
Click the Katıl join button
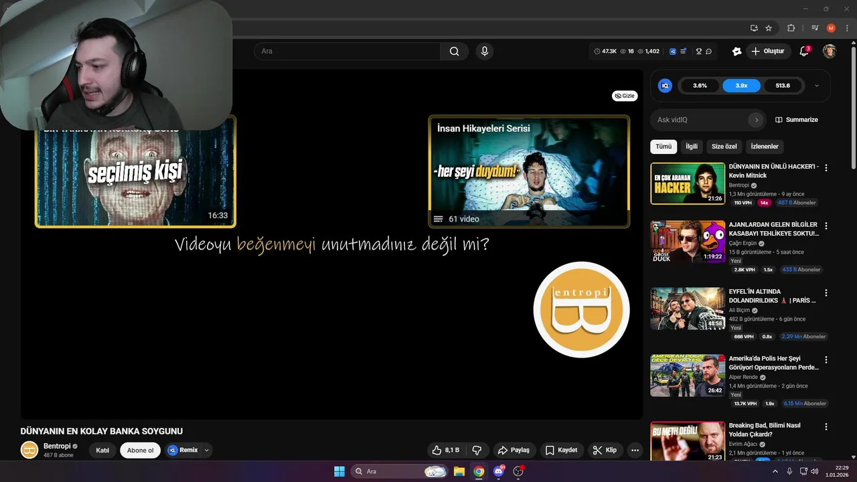pyautogui.click(x=102, y=451)
